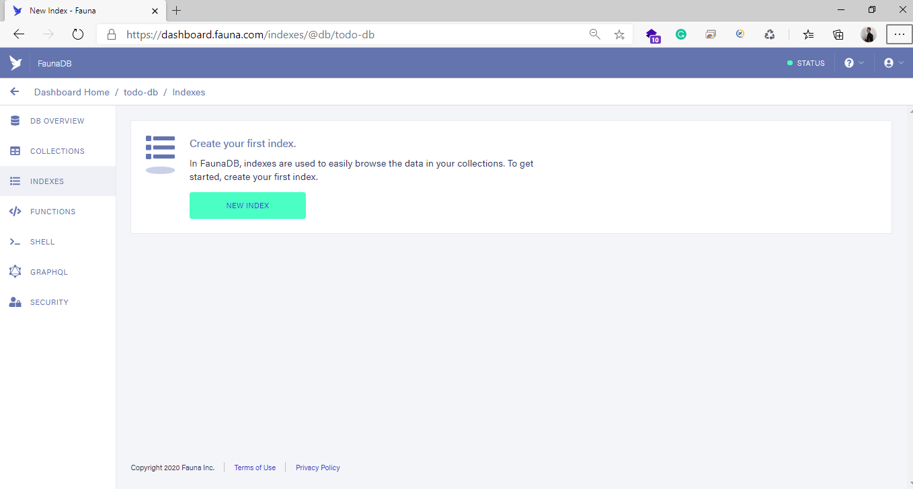The height and width of the screenshot is (489, 913).
Task: Open SECURITY in the sidebar
Action: point(58,302)
